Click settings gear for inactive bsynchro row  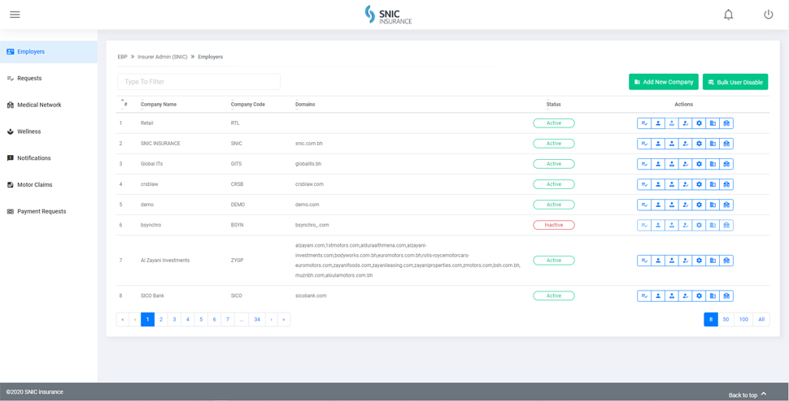[x=699, y=226]
